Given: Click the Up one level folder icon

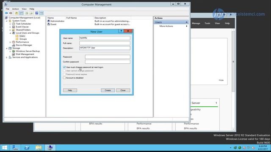Looking at the screenshot, I should coord(17,13).
